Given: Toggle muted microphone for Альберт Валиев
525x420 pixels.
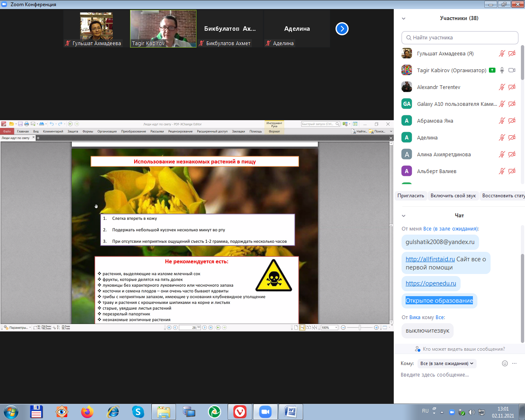Looking at the screenshot, I should [502, 171].
